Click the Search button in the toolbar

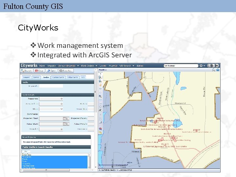click(x=26, y=70)
